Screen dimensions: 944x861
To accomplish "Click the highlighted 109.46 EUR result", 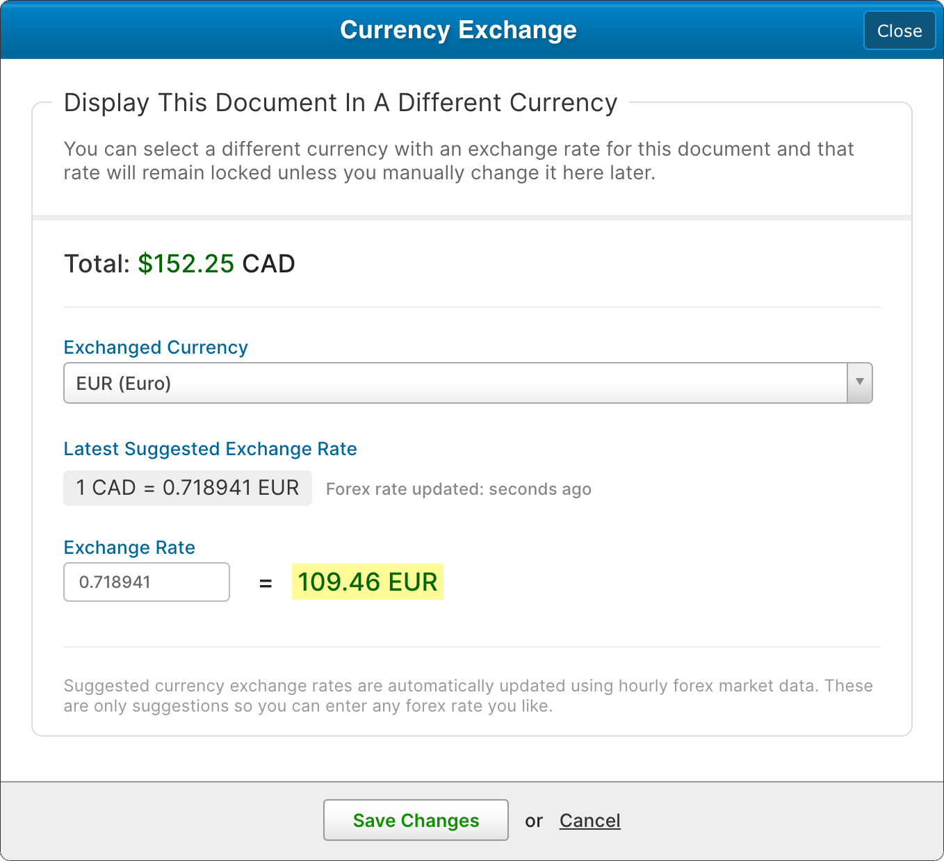I will pos(367,582).
